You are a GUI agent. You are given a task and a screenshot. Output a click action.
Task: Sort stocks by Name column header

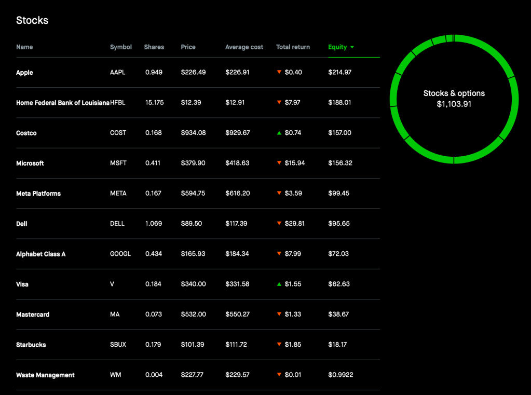click(x=24, y=47)
